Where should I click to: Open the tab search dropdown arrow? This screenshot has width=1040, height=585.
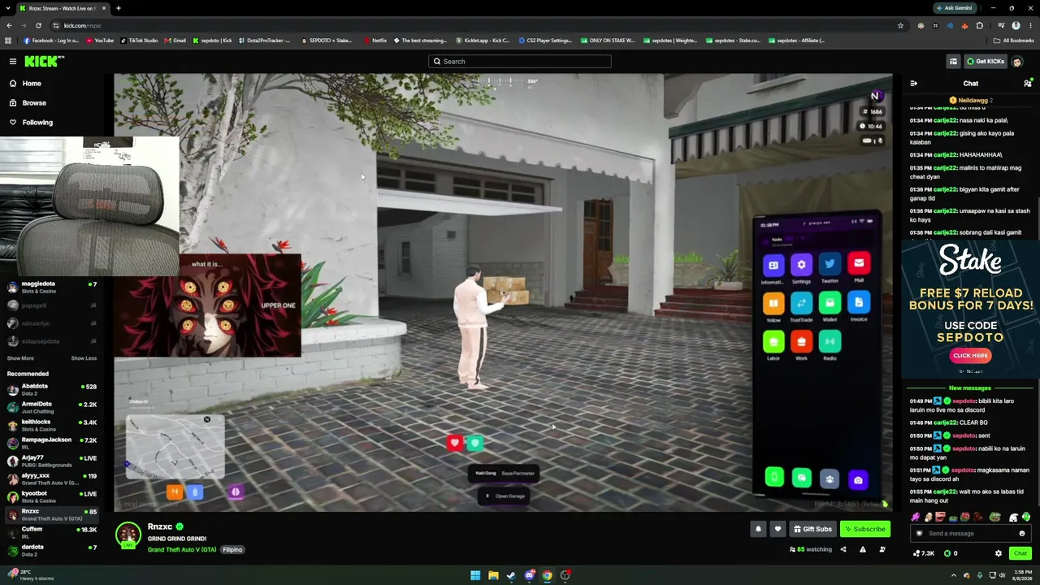point(8,8)
